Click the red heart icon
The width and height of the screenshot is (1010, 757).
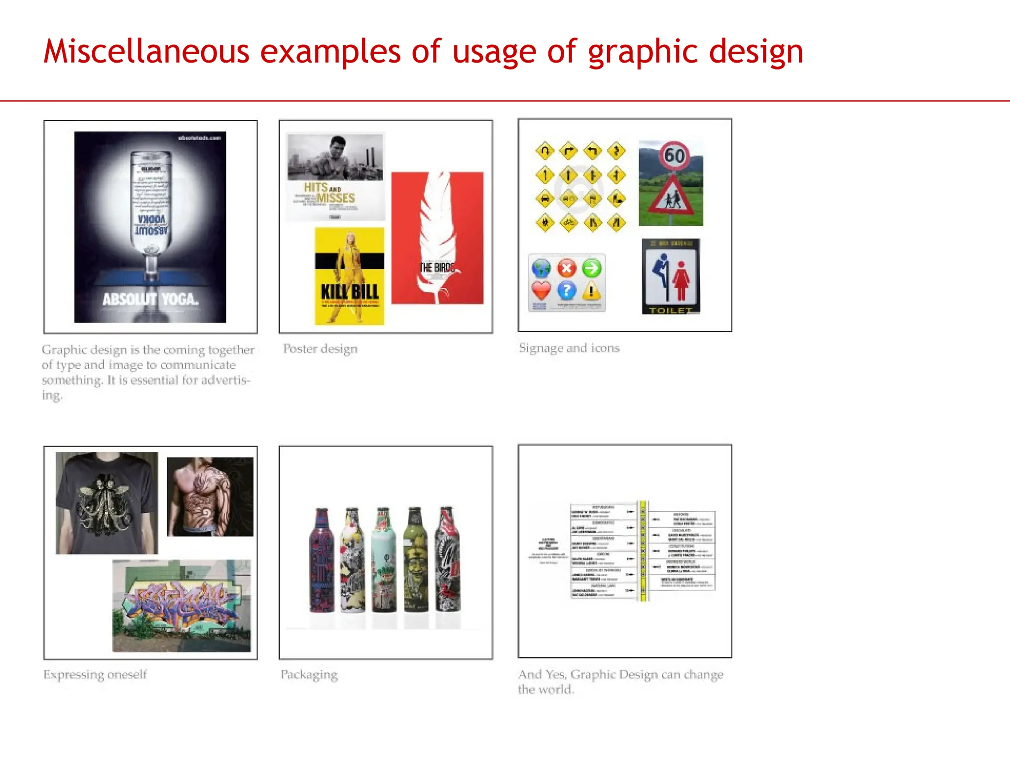click(541, 290)
